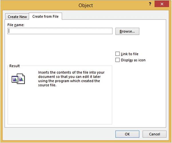Click the front document in Result icon
172x143 pixels.
coord(21,79)
